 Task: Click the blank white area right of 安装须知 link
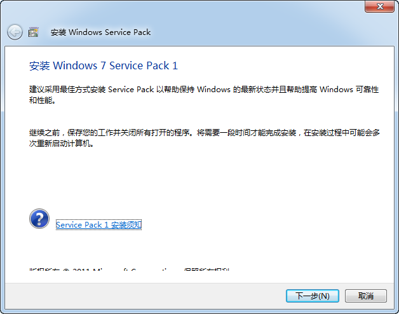255,225
